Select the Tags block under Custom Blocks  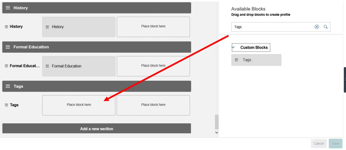[x=256, y=60]
